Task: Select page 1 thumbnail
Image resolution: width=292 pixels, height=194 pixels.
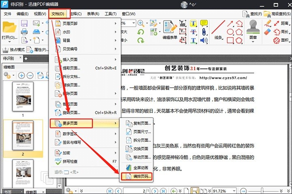Action: 23,97
